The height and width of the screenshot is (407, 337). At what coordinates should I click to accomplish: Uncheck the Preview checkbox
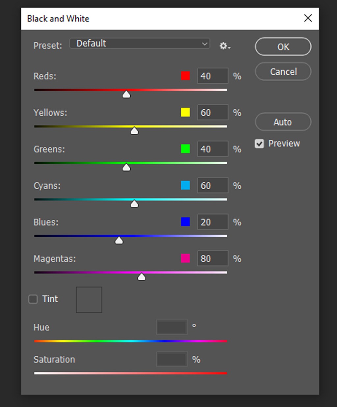tap(259, 144)
